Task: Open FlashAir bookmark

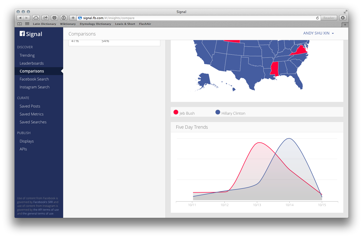Action: click(145, 24)
